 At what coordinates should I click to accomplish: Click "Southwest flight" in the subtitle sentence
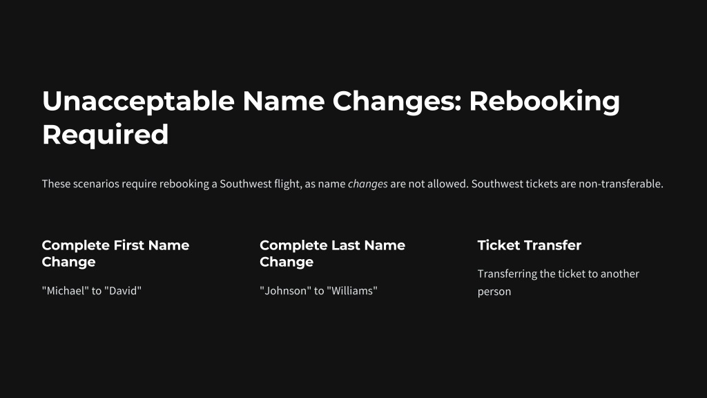[260, 184]
